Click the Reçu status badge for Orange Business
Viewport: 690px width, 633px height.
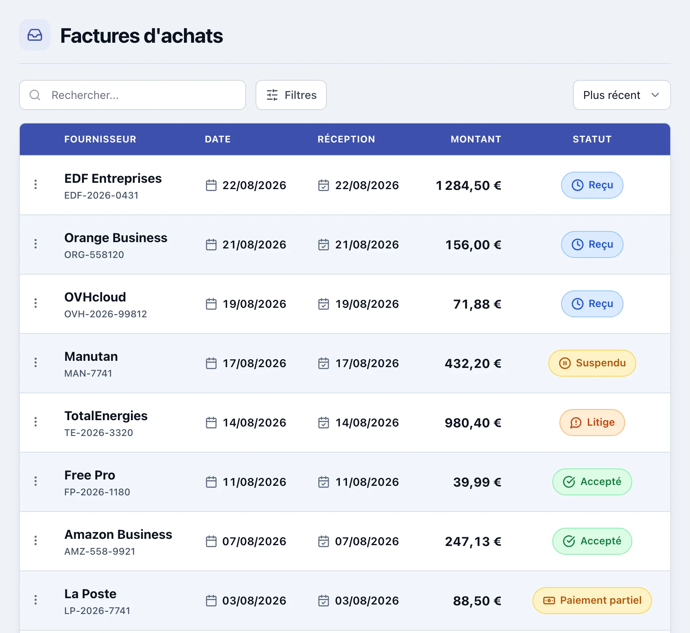point(592,244)
